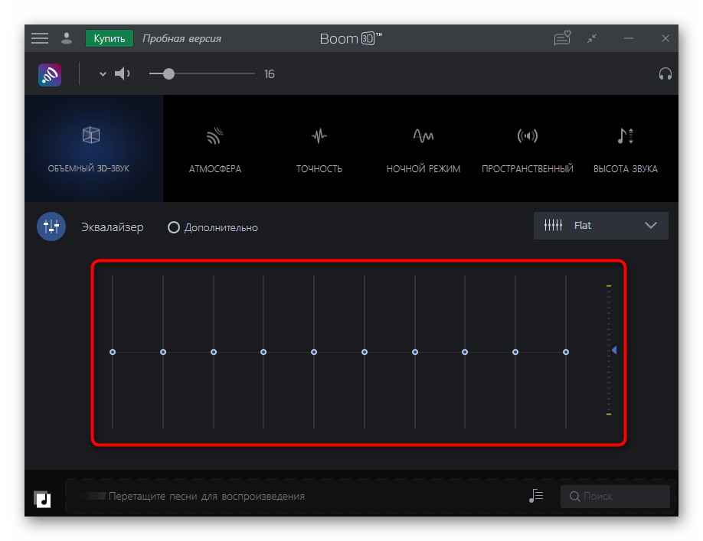Open the playlist note list icon
703x541 pixels.
tap(536, 496)
